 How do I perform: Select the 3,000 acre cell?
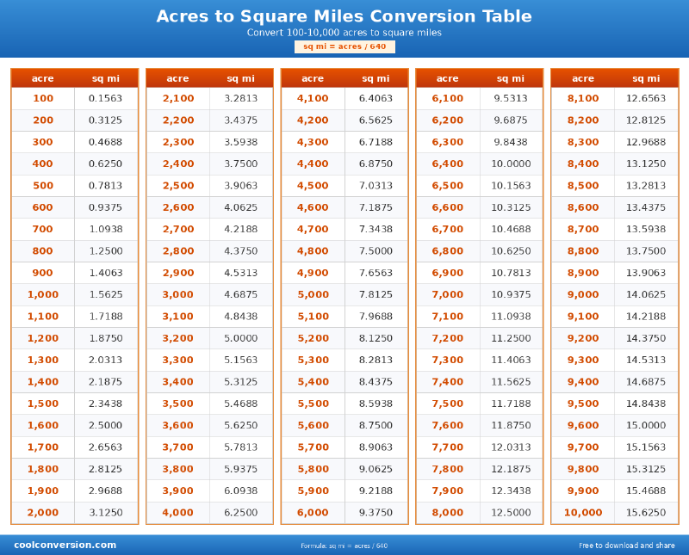click(178, 294)
